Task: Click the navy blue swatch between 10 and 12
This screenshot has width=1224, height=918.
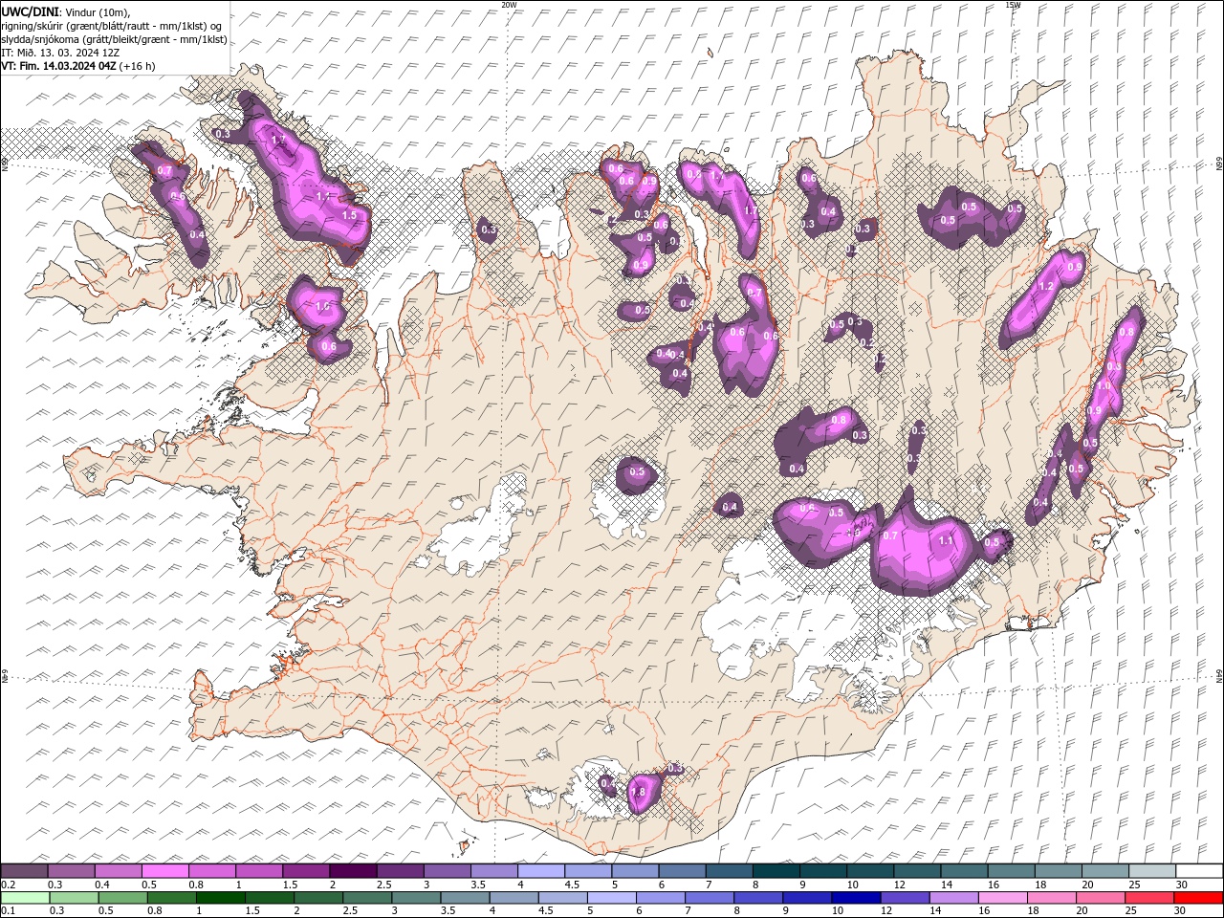Action: coord(856,898)
